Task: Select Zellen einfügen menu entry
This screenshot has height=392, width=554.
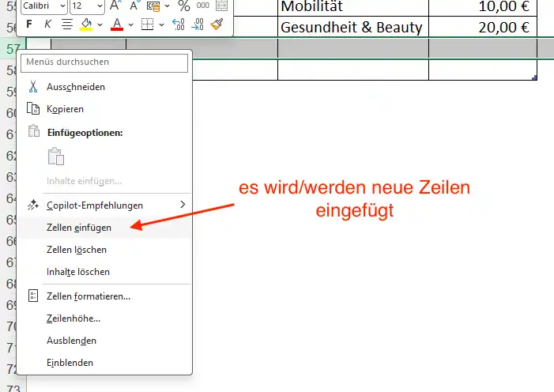Action: (x=104, y=228)
